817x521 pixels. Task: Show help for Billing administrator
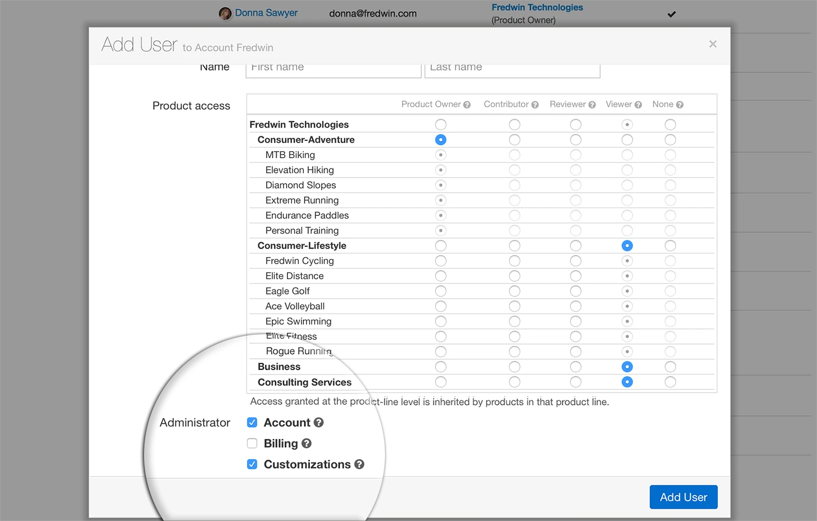tap(306, 443)
